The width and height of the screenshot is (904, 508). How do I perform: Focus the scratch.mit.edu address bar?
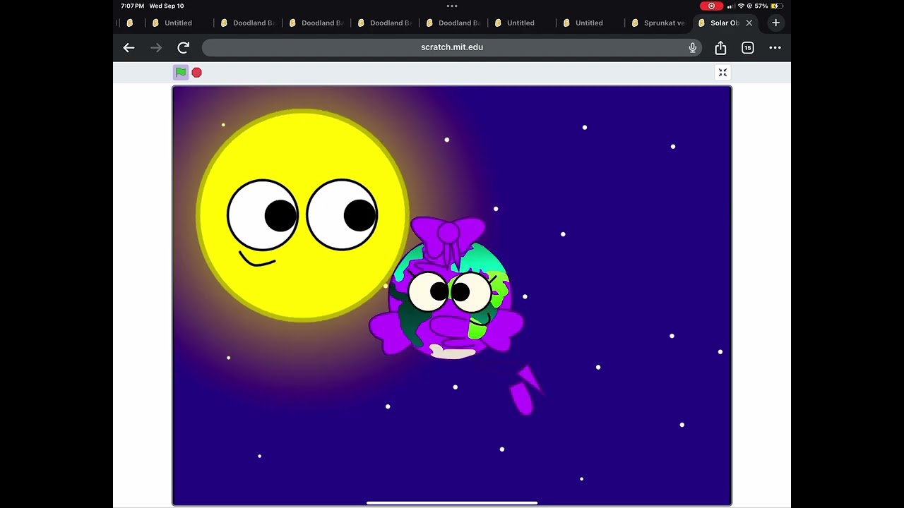(452, 47)
